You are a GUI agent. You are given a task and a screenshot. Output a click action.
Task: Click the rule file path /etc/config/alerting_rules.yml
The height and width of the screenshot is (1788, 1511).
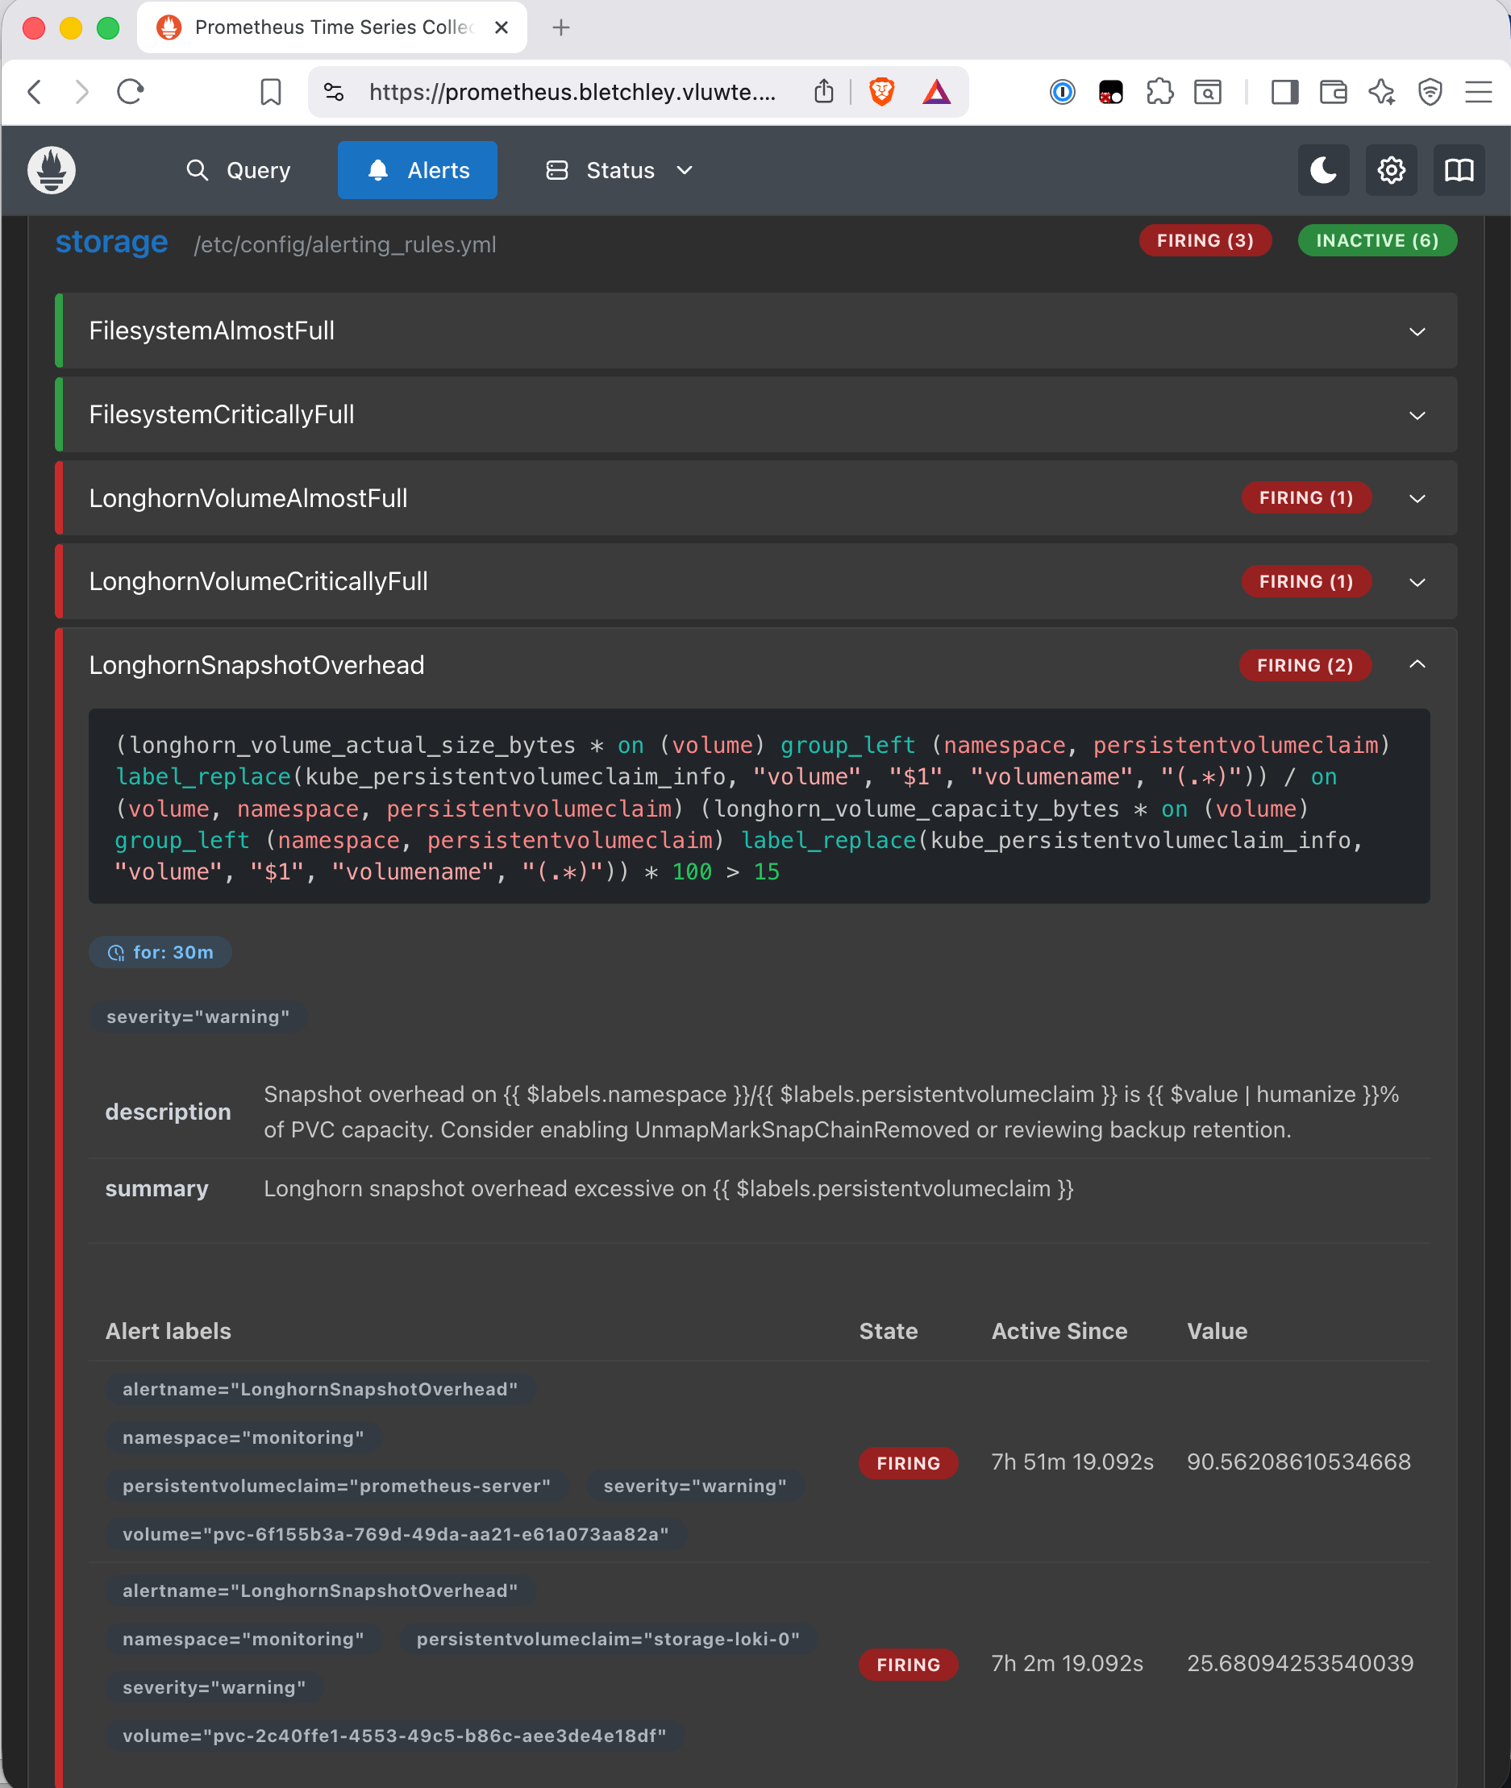[x=345, y=245]
